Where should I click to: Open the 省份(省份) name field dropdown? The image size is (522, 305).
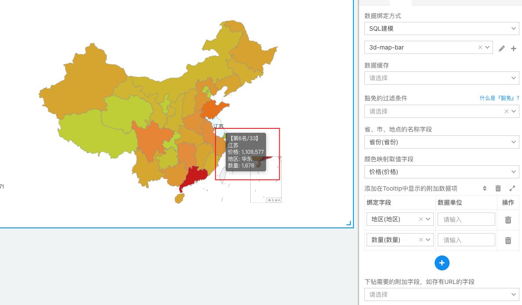tap(441, 142)
